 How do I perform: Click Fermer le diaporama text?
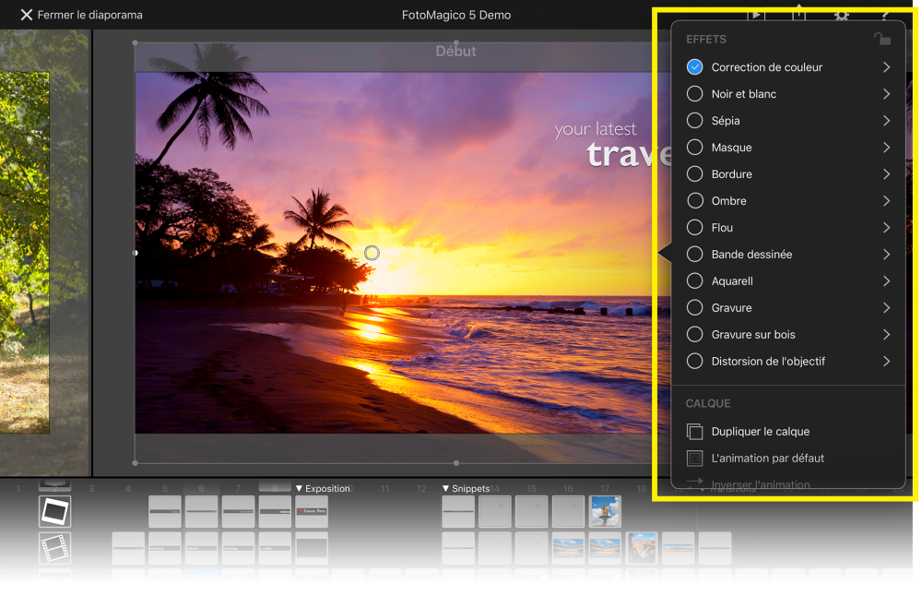pos(89,15)
